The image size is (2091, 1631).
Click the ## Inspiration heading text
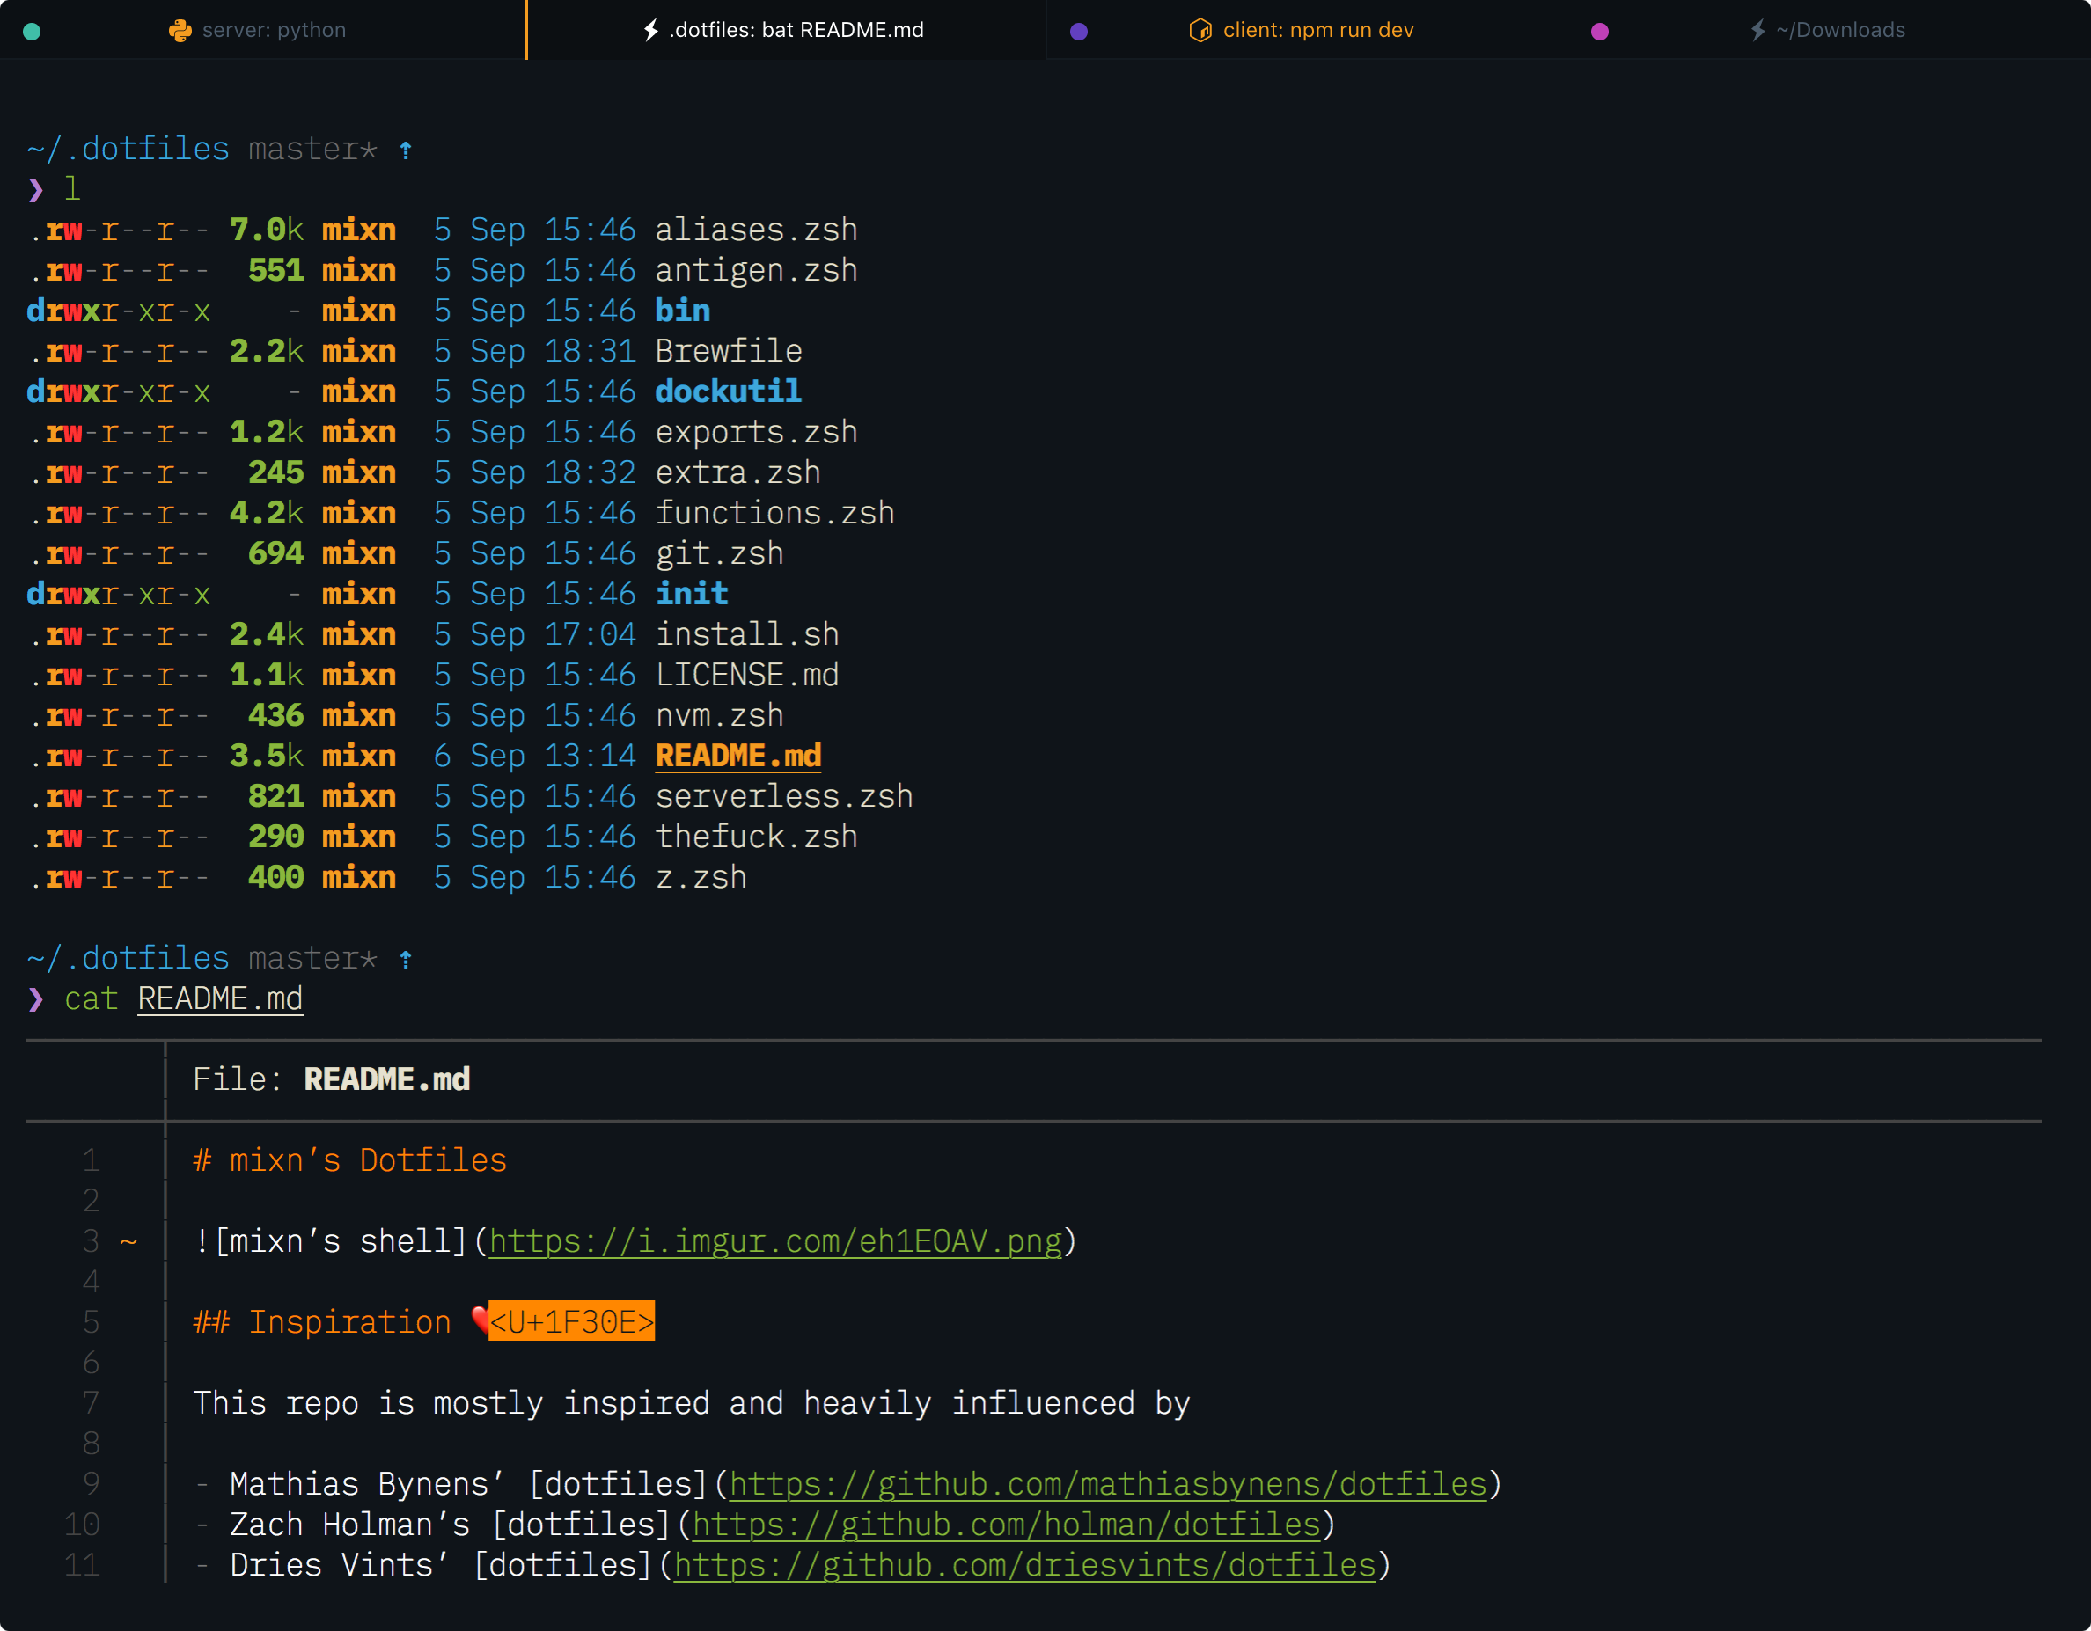pos(322,1322)
